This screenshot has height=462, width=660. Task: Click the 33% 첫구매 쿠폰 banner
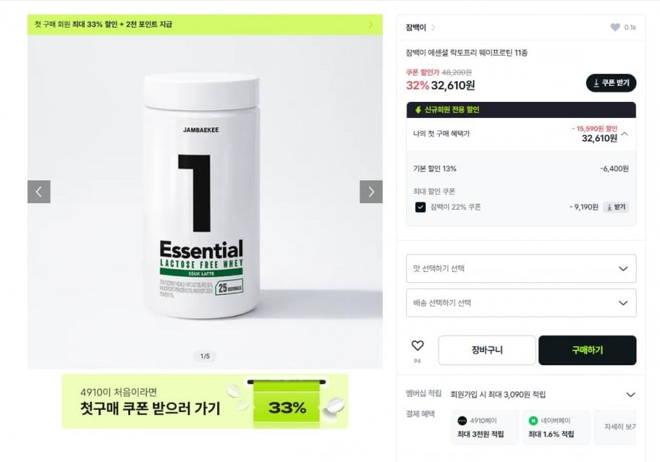point(205,401)
